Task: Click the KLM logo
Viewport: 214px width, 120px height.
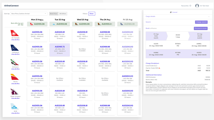Action: pyautogui.click(x=14, y=106)
